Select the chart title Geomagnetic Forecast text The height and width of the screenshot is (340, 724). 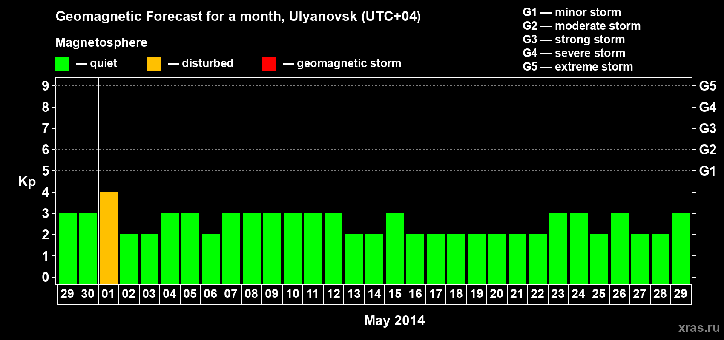tap(238, 17)
